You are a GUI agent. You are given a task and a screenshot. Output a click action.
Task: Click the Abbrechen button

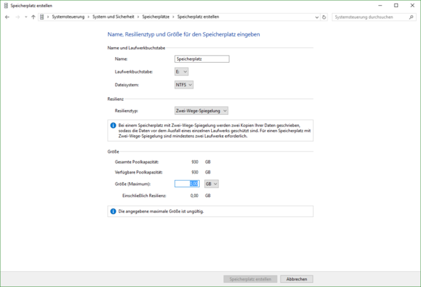(x=297, y=279)
